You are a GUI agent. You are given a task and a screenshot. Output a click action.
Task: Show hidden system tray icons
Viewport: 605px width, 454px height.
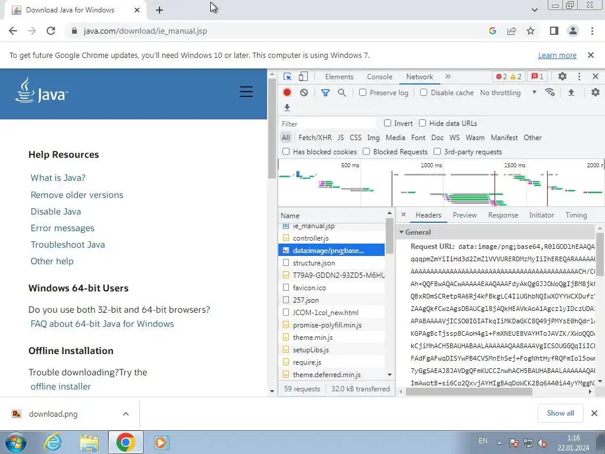point(499,443)
